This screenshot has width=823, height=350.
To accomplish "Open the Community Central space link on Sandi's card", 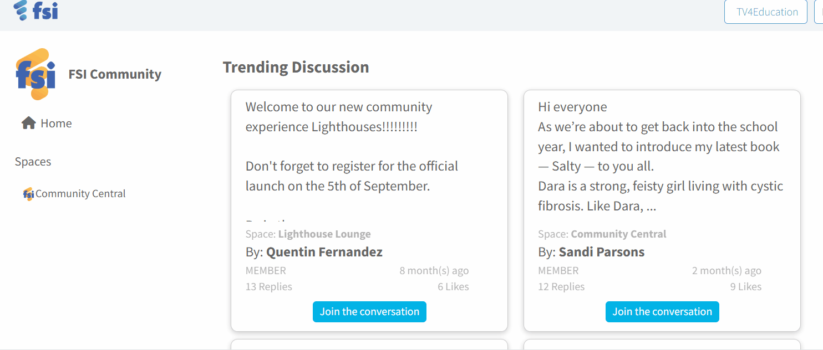I will 618,234.
